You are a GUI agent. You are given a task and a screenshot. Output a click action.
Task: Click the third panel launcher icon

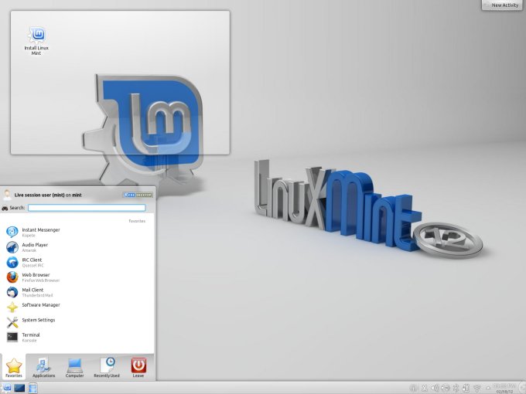pyautogui.click(x=32, y=388)
